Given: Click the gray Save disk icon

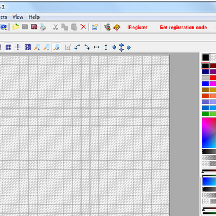Looking at the screenshot, I should [x=25, y=27].
